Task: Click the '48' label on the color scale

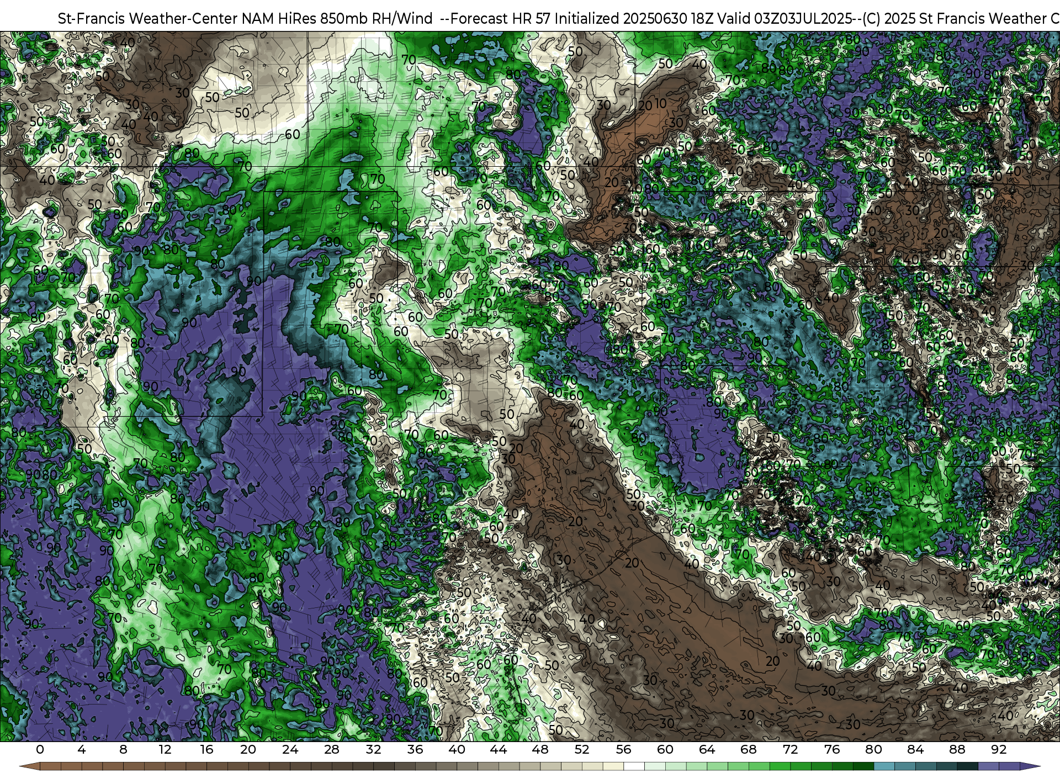Action: [540, 749]
